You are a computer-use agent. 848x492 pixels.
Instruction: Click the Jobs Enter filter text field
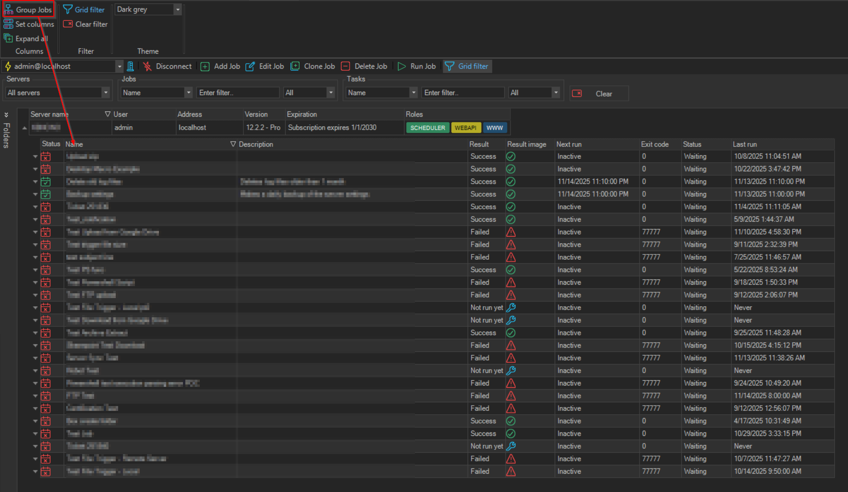click(x=238, y=93)
